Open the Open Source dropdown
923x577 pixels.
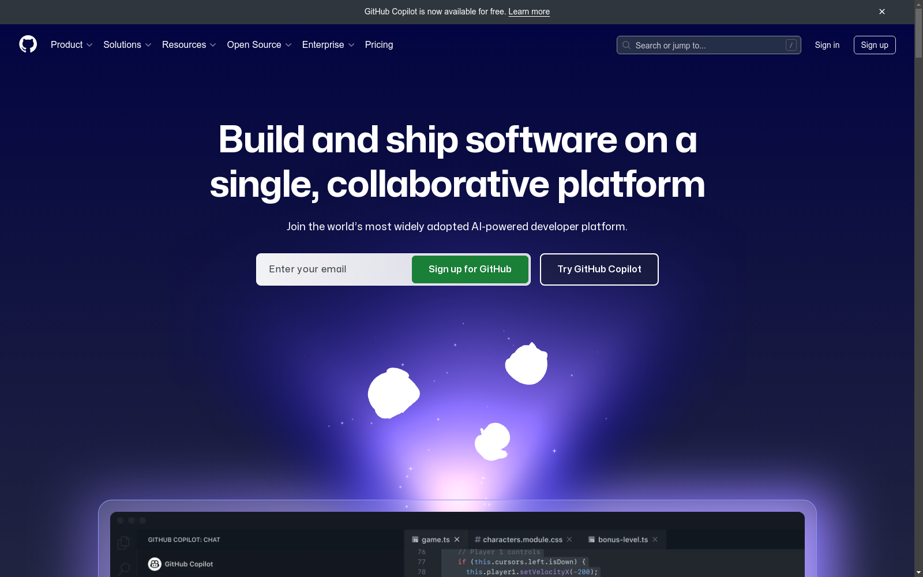point(259,44)
